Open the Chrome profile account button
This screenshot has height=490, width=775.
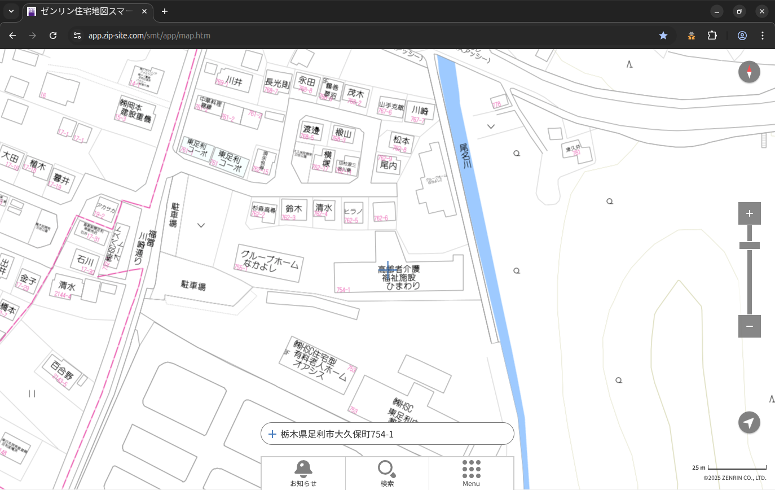[742, 36]
